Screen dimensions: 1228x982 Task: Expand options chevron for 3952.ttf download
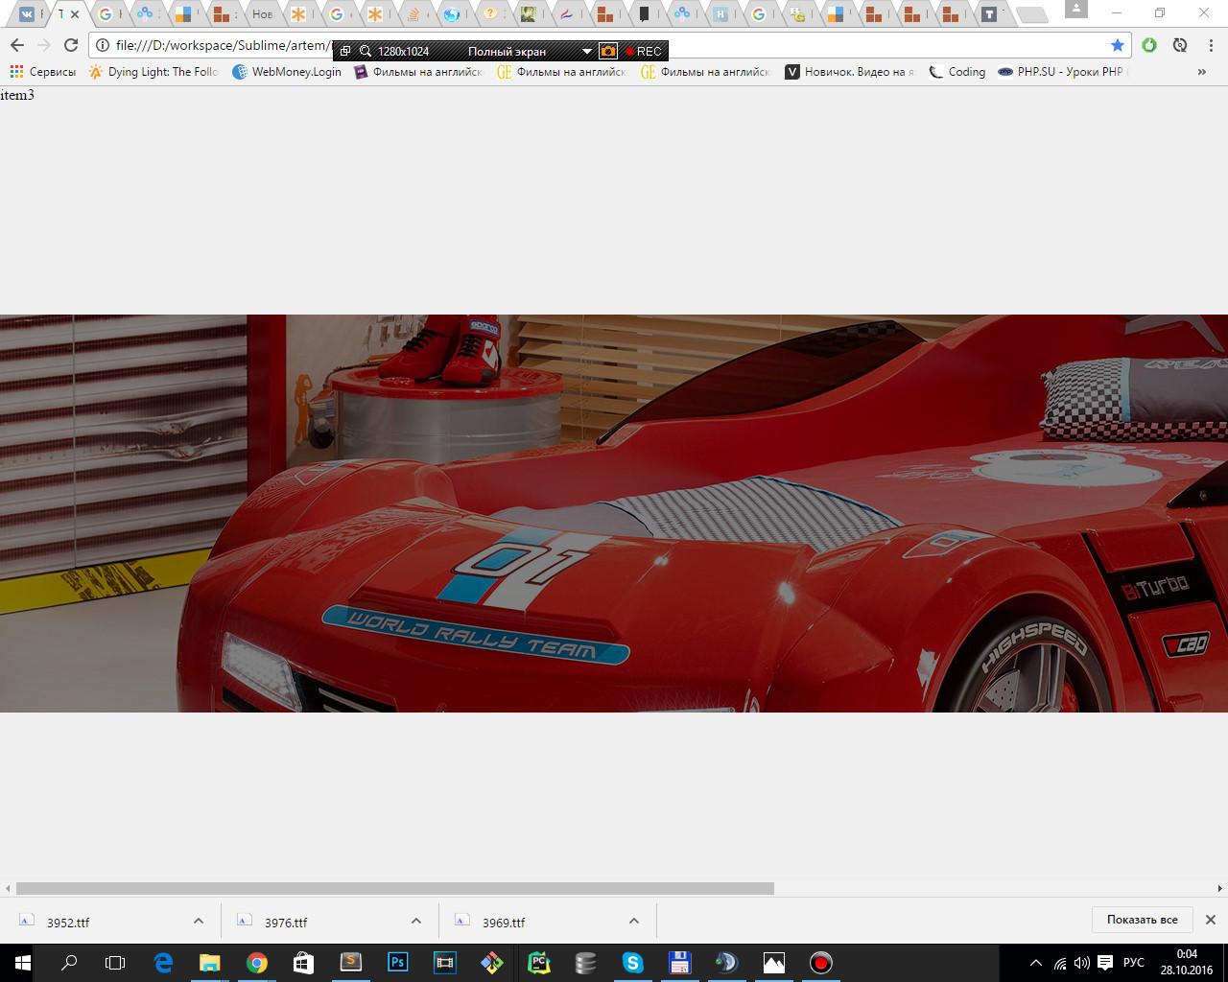(199, 921)
